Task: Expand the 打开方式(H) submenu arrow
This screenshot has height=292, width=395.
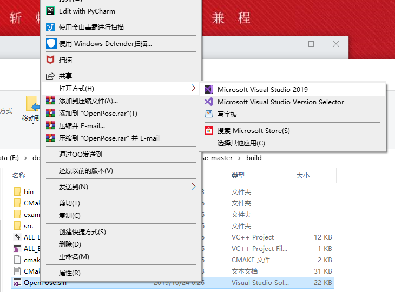Action: coord(193,88)
